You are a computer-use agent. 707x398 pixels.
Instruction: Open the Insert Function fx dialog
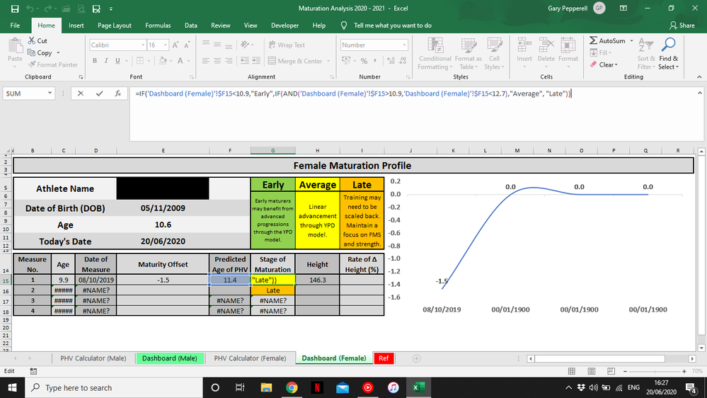click(x=117, y=93)
